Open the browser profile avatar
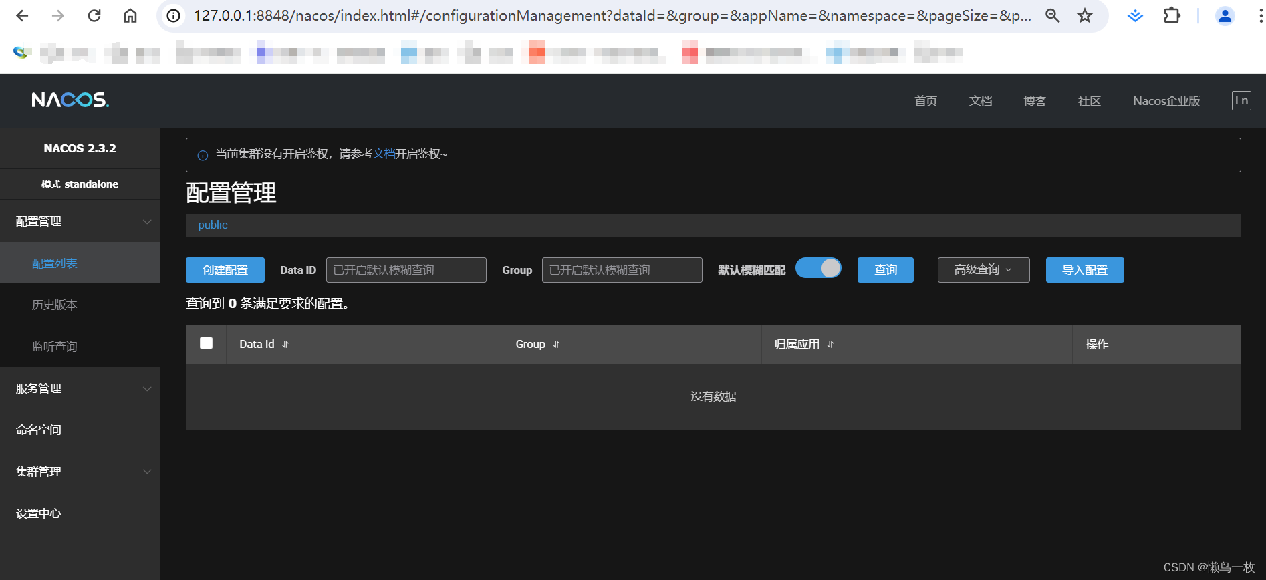Viewport: 1266px width, 580px height. coord(1225,15)
